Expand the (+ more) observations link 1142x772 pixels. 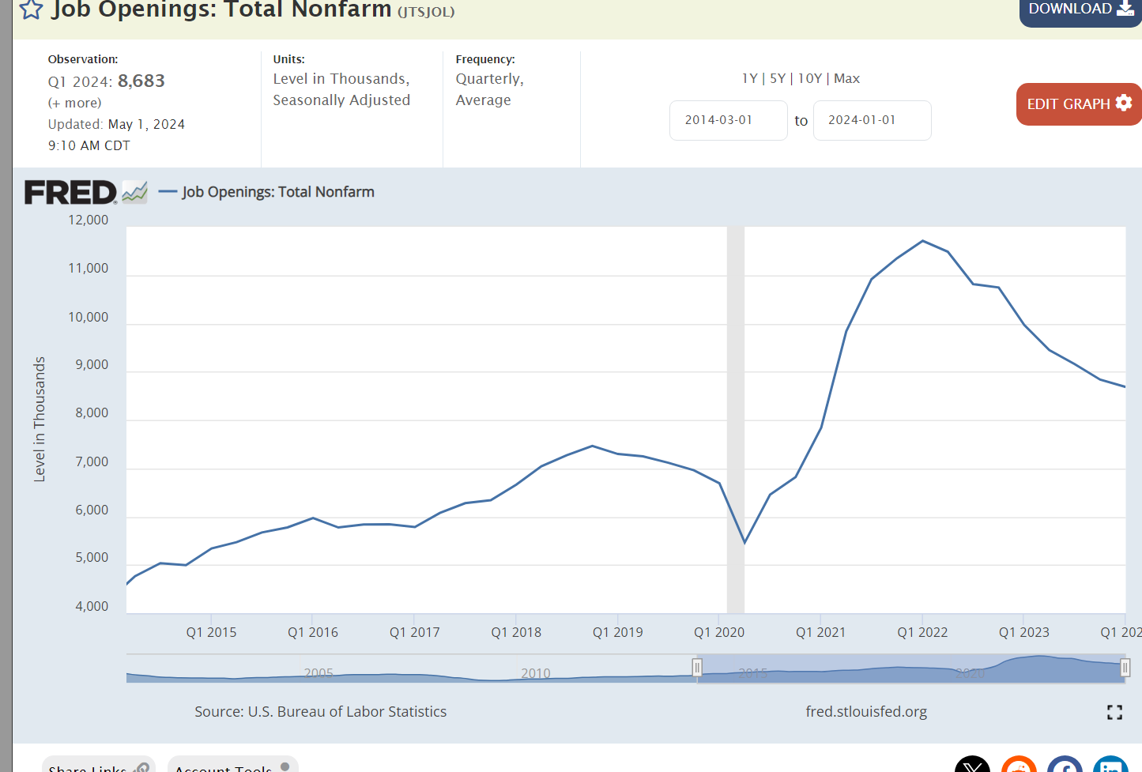click(75, 103)
